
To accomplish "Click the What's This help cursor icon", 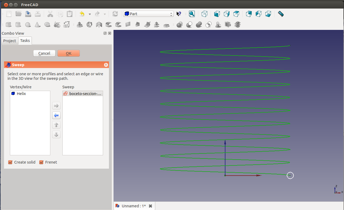I will [x=179, y=14].
